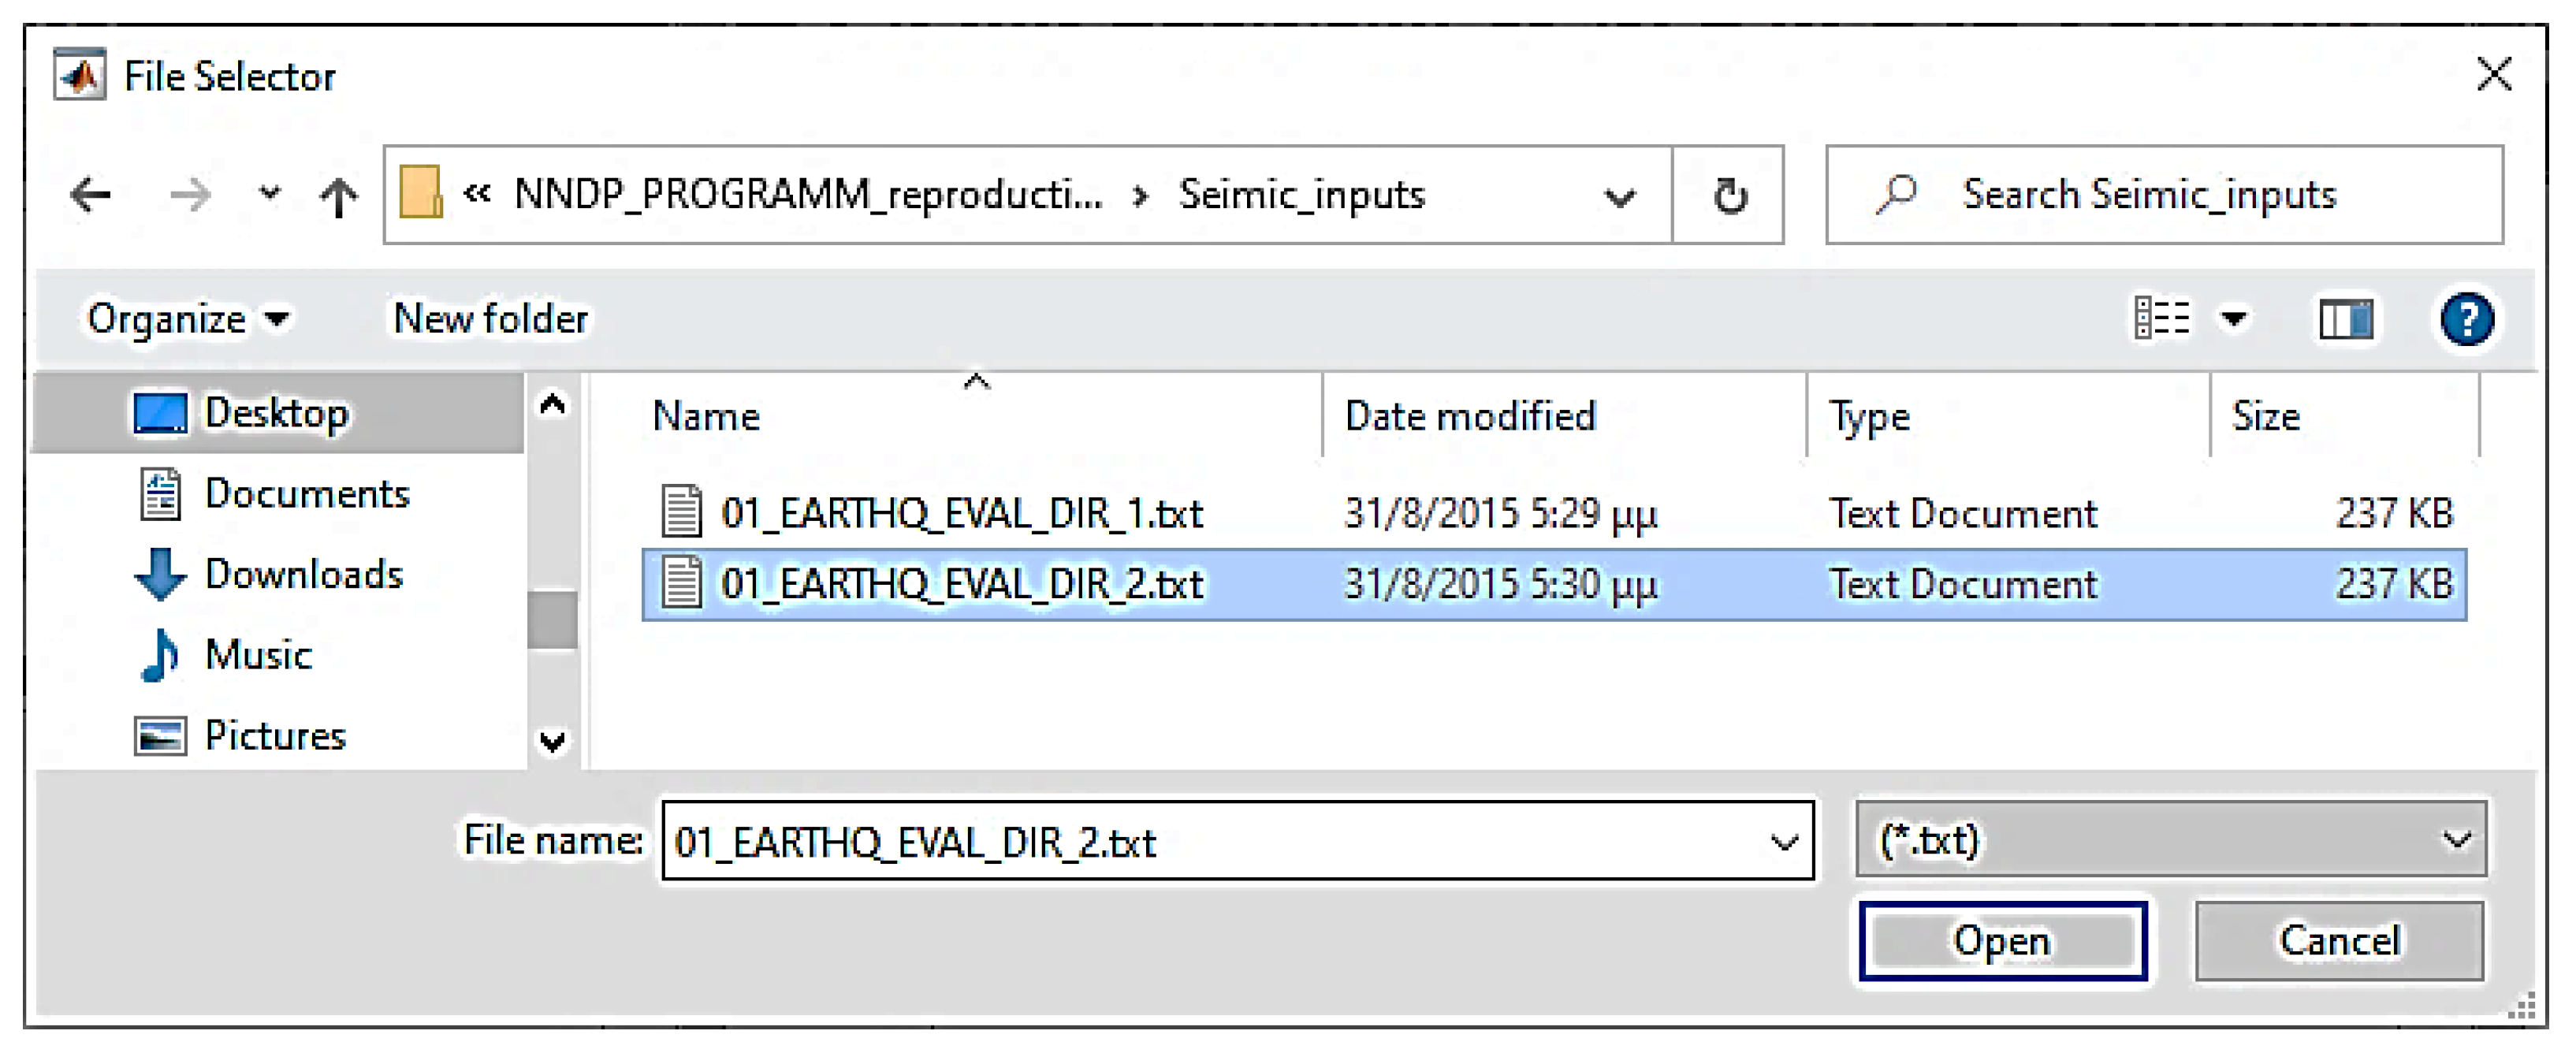Click the up-one-level arrow icon
2576x1053 pixels.
pos(338,196)
